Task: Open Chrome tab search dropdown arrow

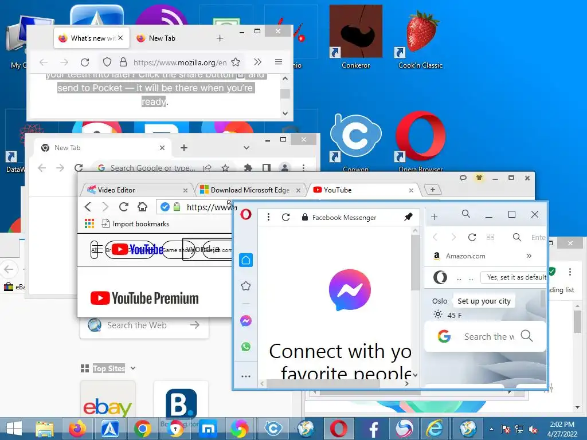Action: pos(246,148)
